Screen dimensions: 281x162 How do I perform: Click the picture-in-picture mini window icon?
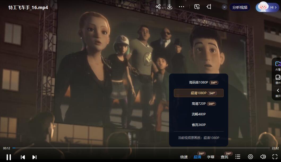click(197, 7)
